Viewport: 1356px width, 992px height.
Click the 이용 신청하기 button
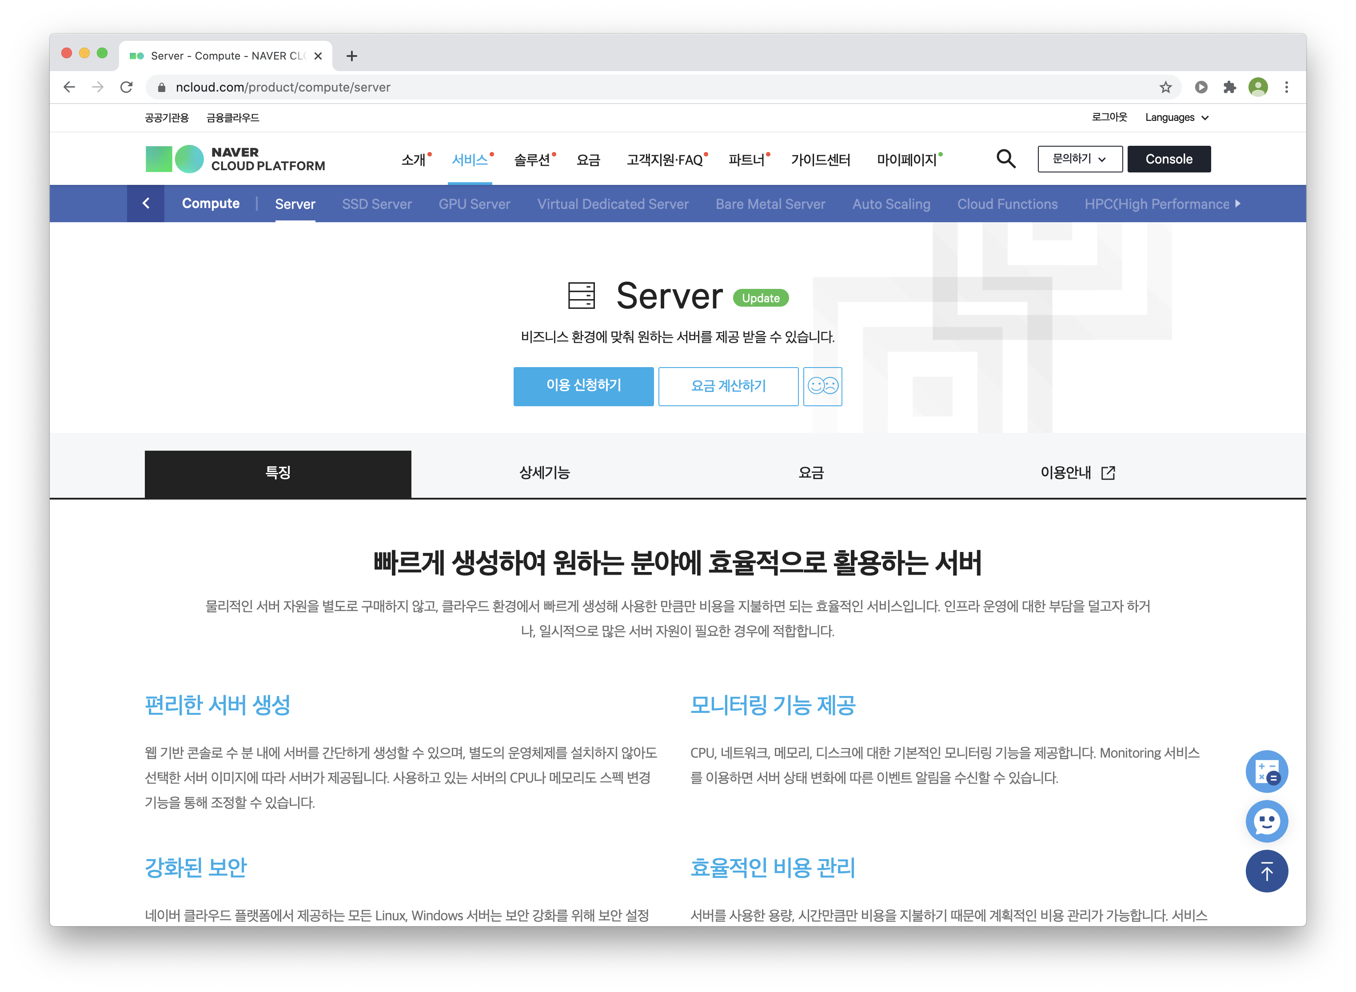(583, 386)
